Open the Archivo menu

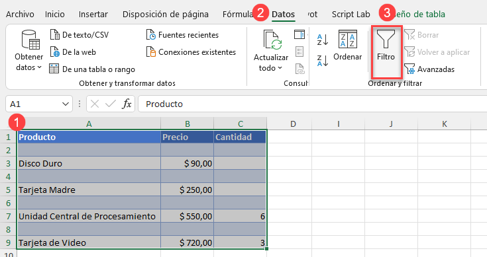[20, 15]
